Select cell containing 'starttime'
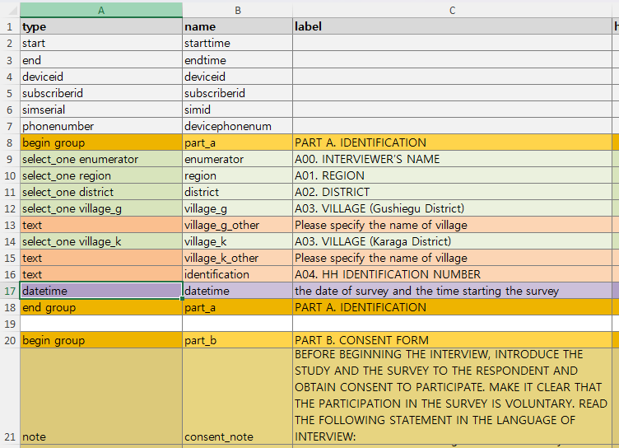The width and height of the screenshot is (619, 448). click(238, 43)
